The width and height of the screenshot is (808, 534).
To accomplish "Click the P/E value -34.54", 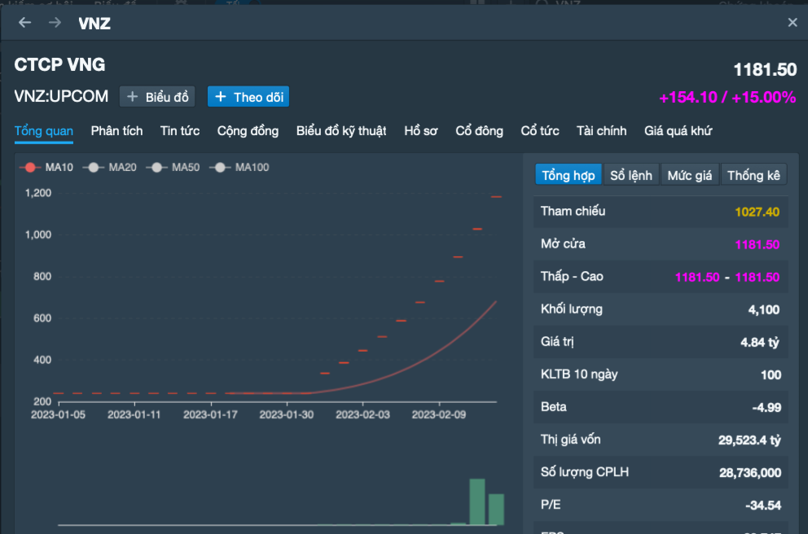I will (763, 506).
